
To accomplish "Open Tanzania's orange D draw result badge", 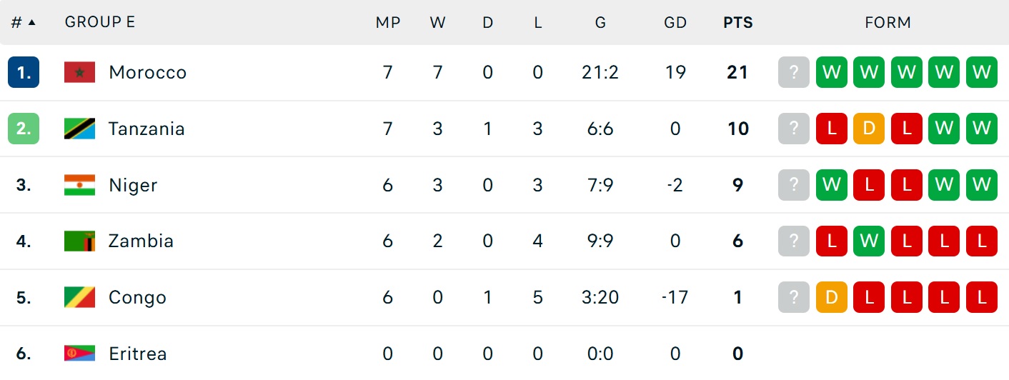I will [x=869, y=129].
